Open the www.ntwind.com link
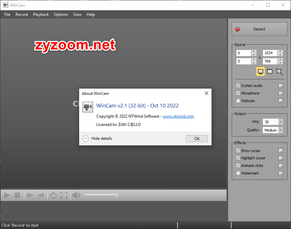This screenshot has height=229, width=291. [x=178, y=116]
